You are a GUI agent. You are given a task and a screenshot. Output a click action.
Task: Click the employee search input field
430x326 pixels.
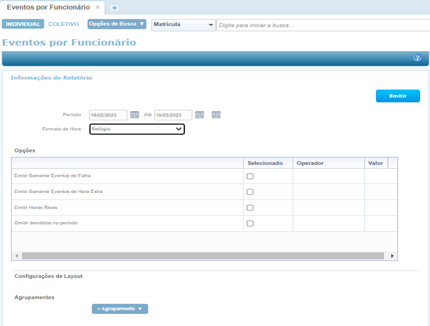[x=322, y=26]
